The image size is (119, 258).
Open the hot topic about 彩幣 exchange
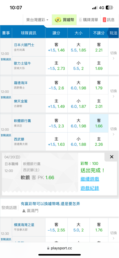50,204
